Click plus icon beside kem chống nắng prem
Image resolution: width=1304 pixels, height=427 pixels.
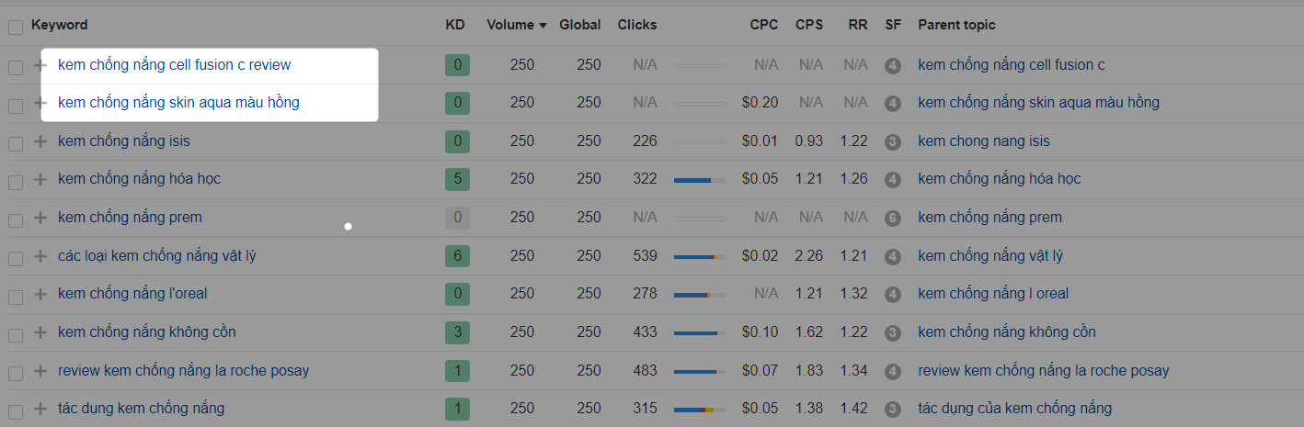click(40, 218)
